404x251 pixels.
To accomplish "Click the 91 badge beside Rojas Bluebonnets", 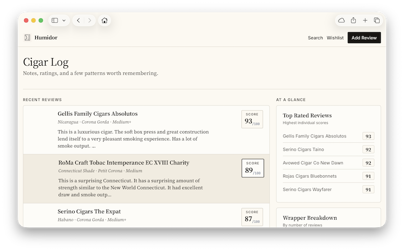I will pos(368,176).
